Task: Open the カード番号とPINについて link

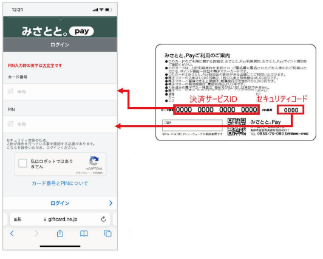Action: pyautogui.click(x=59, y=184)
